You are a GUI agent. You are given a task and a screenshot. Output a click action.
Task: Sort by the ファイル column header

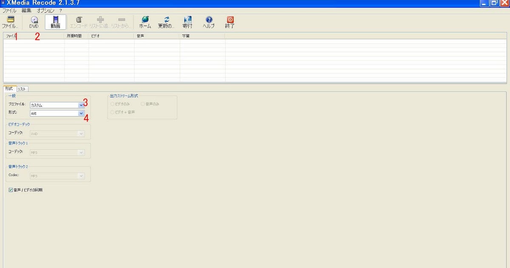click(x=34, y=36)
